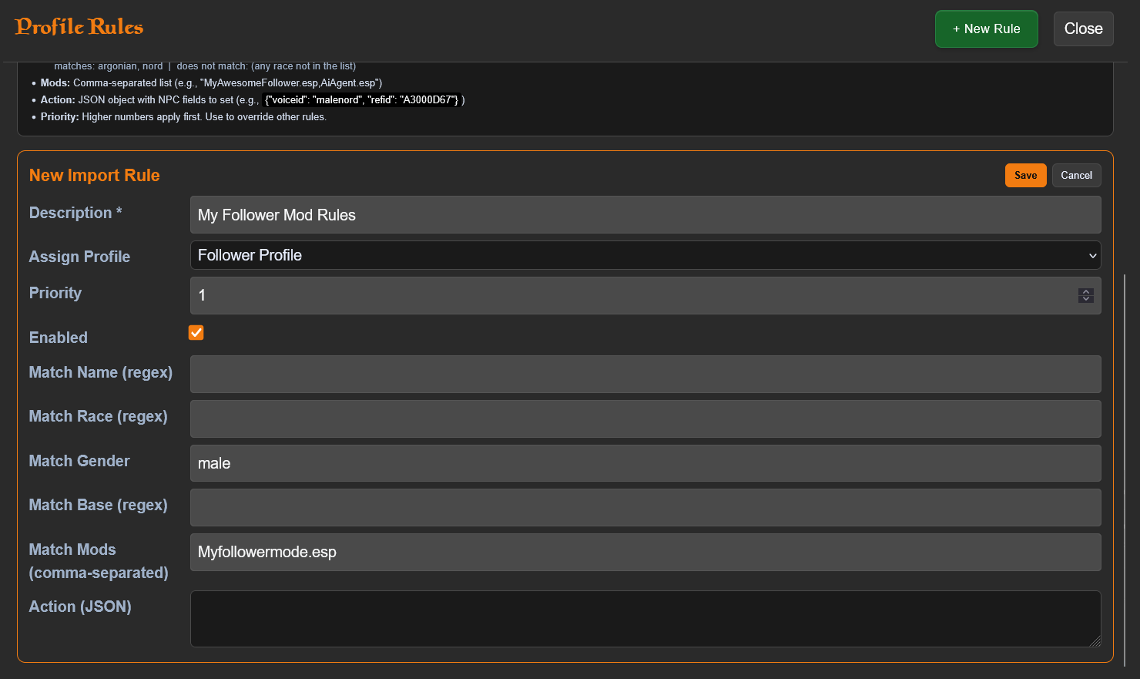Click the + New Rule button
The width and height of the screenshot is (1140, 679).
[x=986, y=29]
